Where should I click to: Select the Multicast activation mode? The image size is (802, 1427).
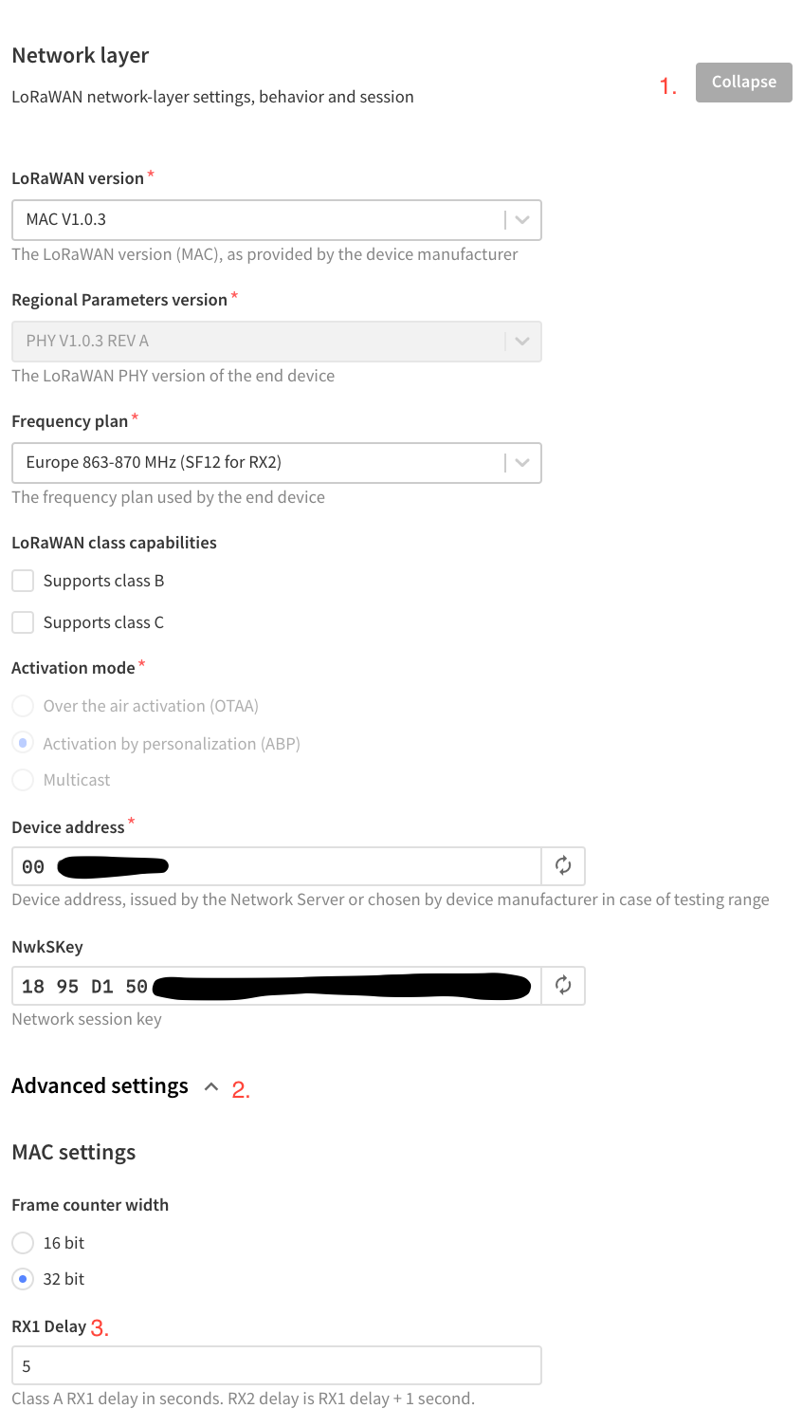pyautogui.click(x=22, y=779)
